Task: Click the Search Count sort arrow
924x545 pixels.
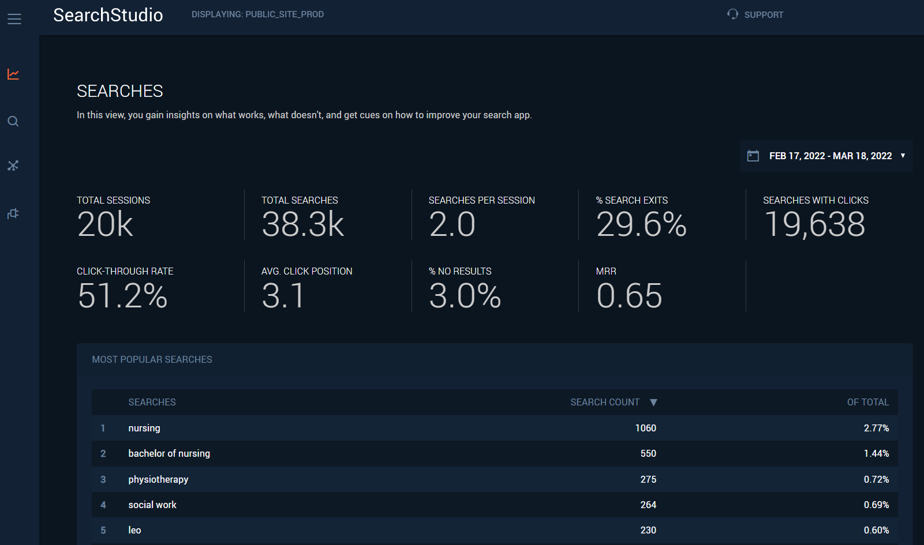Action: coord(653,403)
